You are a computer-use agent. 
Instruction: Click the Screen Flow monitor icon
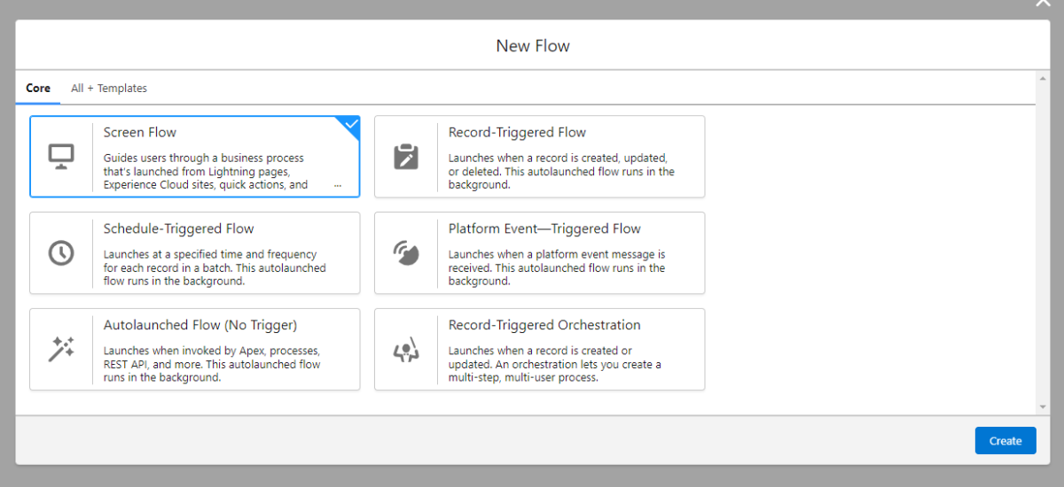(61, 157)
